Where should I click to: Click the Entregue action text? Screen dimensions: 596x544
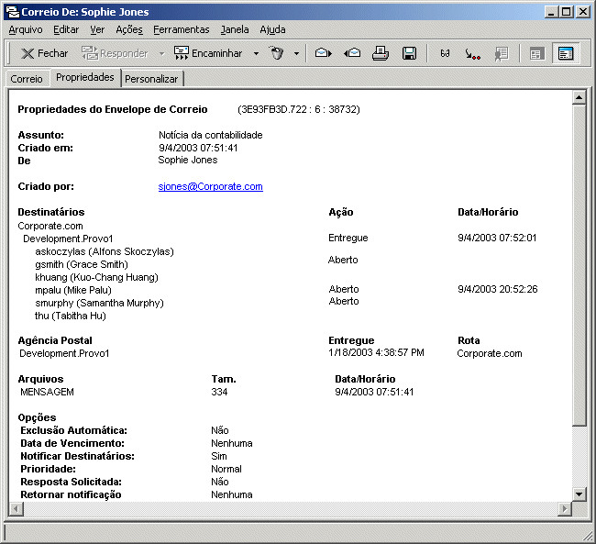[348, 238]
